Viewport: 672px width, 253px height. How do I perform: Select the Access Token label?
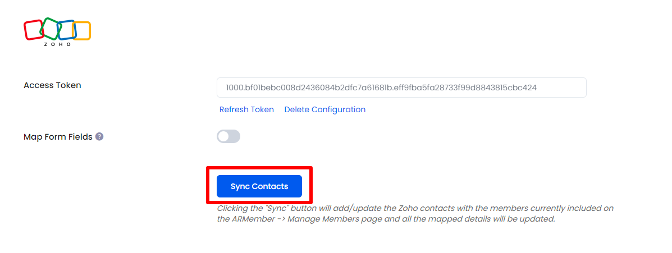tap(52, 85)
